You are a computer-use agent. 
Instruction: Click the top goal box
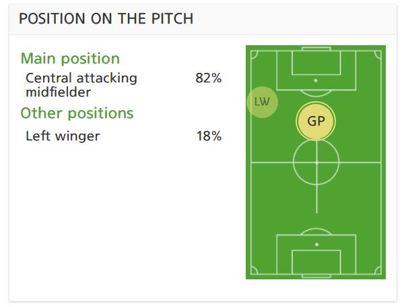click(x=316, y=63)
